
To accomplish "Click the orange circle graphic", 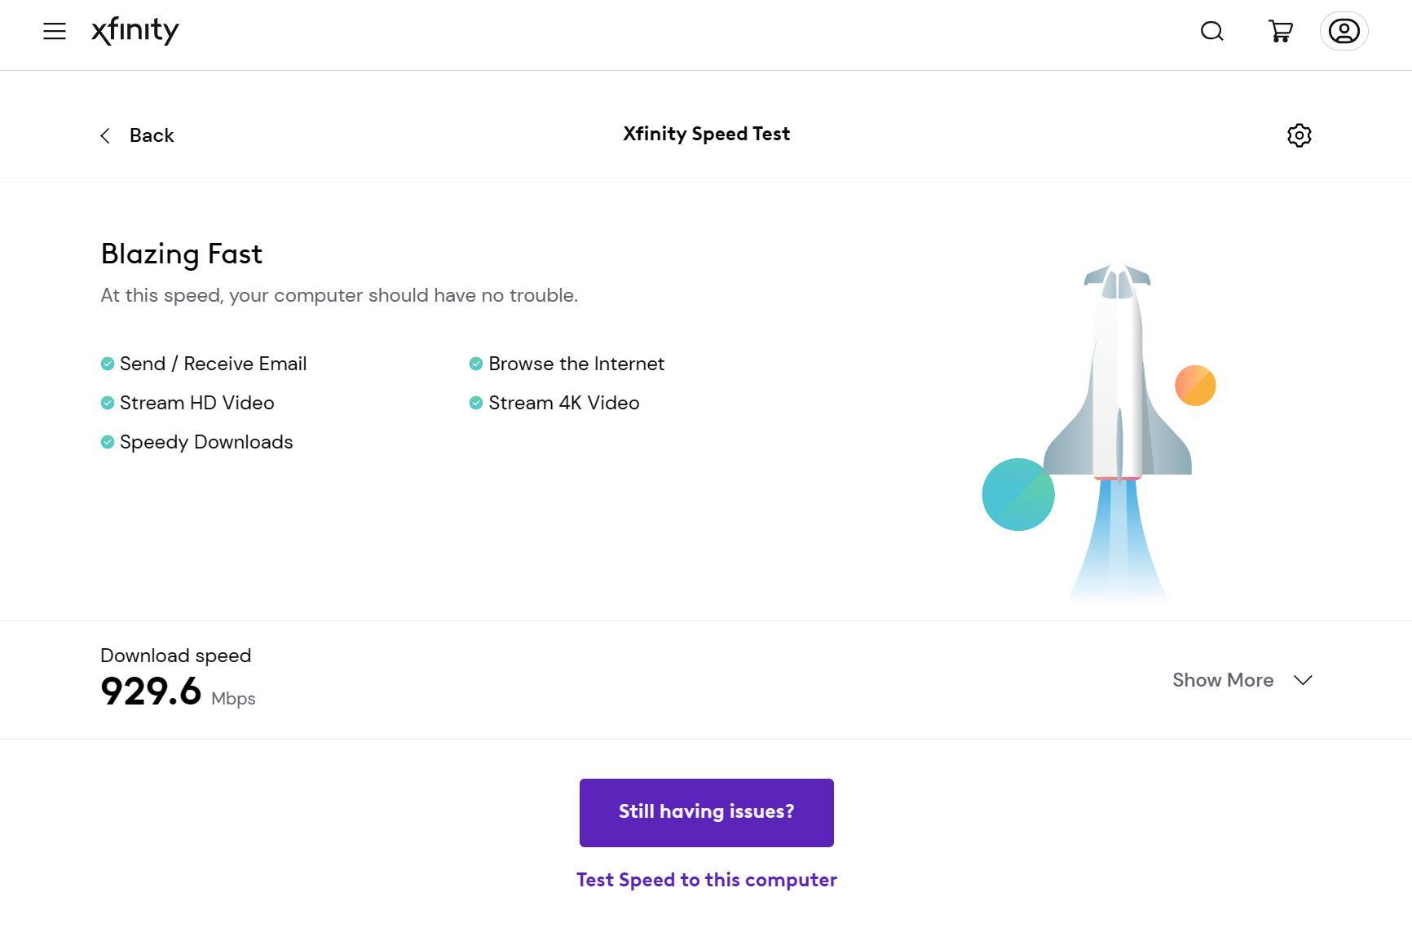I will (x=1195, y=386).
